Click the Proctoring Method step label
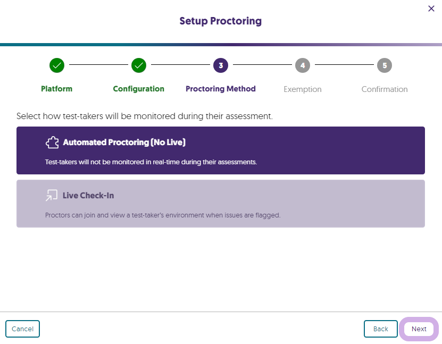 coord(221,89)
